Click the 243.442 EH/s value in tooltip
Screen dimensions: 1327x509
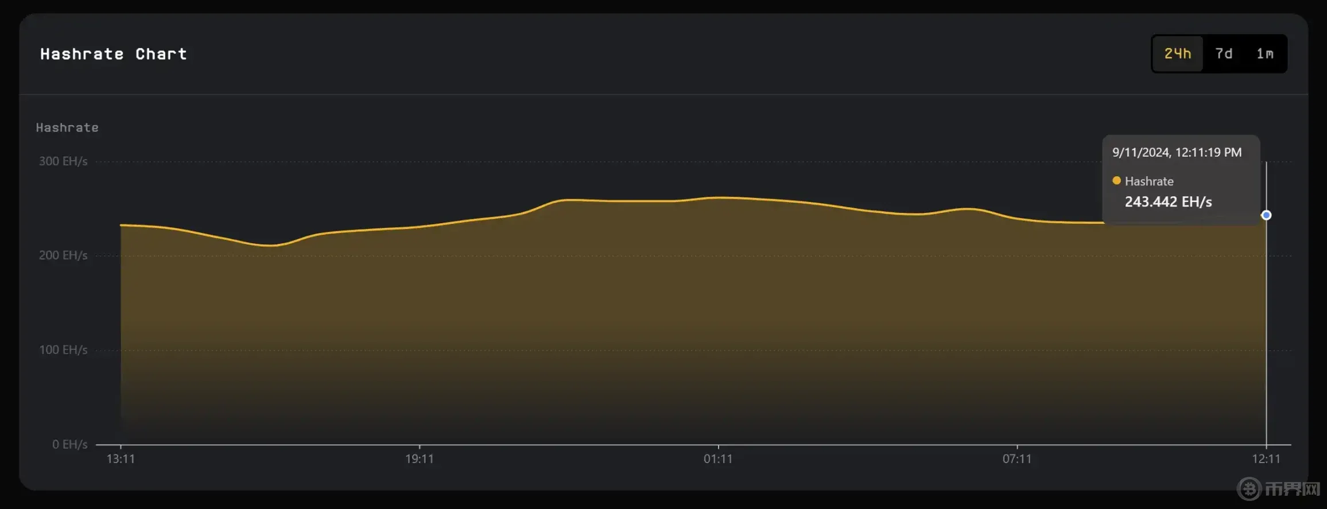1168,202
